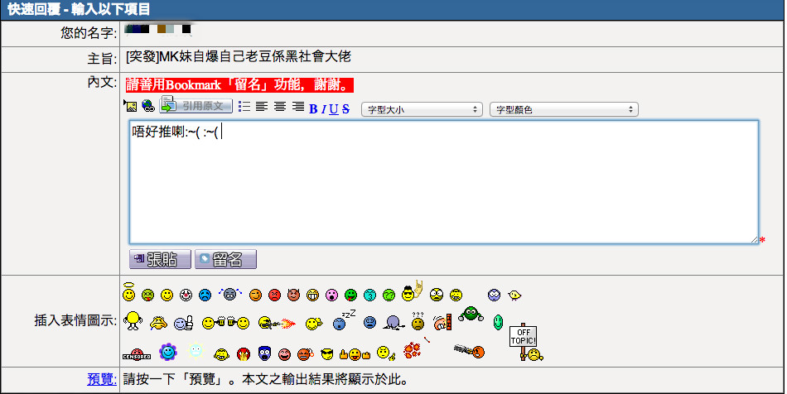Insert the big teeth grin emoticon
This screenshot has width=787, height=394.
click(312, 295)
